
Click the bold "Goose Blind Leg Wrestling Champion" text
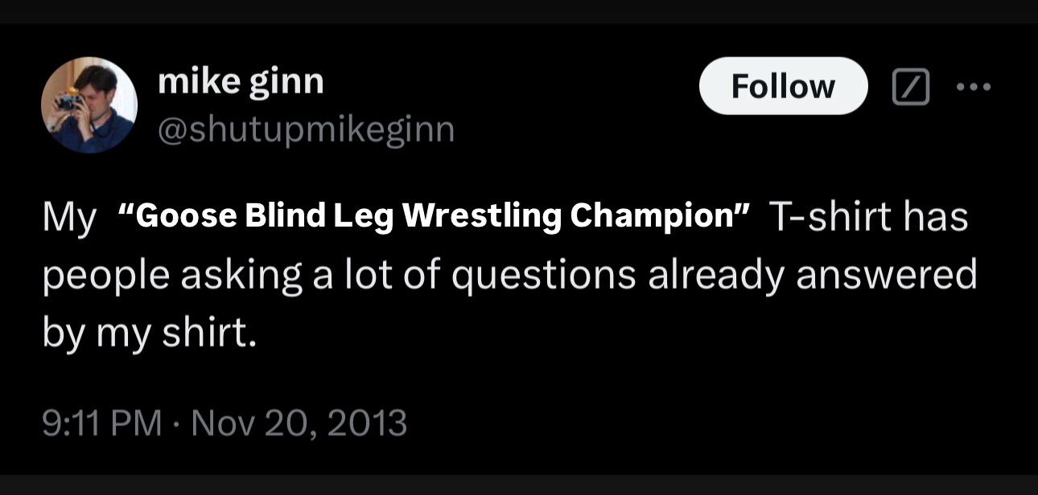434,217
